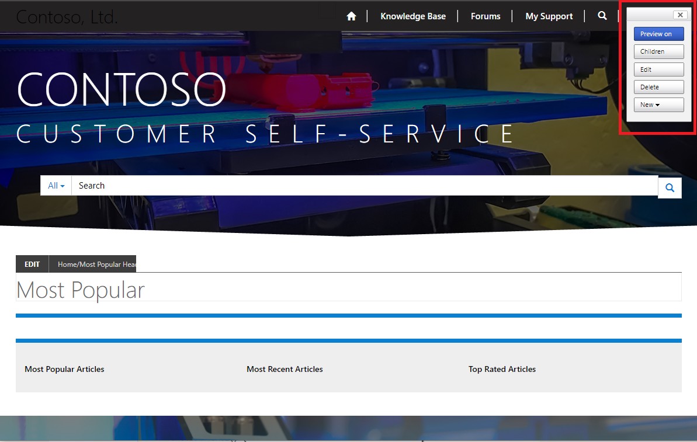Select the Most Recent Articles heading

click(x=285, y=369)
